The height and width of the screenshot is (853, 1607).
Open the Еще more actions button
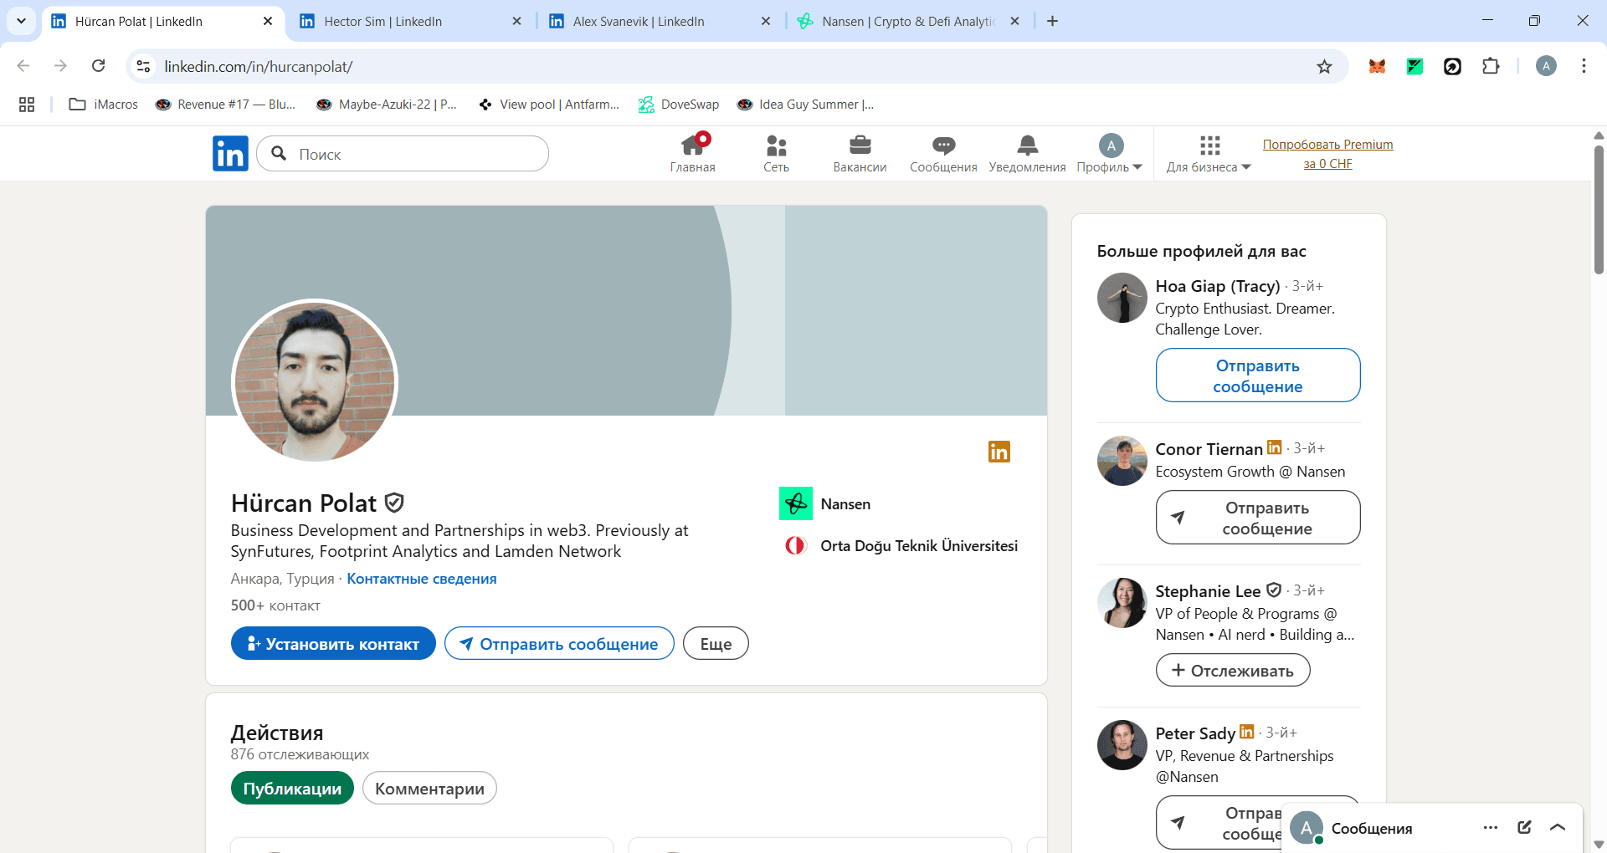(716, 643)
